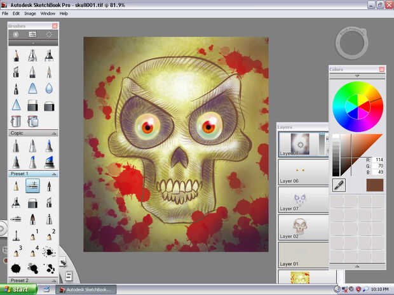Click the brown current color swatch
Image resolution: width=394 pixels, height=295 pixels.
pos(374,185)
